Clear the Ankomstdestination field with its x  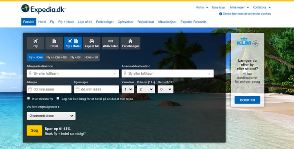click(209, 73)
